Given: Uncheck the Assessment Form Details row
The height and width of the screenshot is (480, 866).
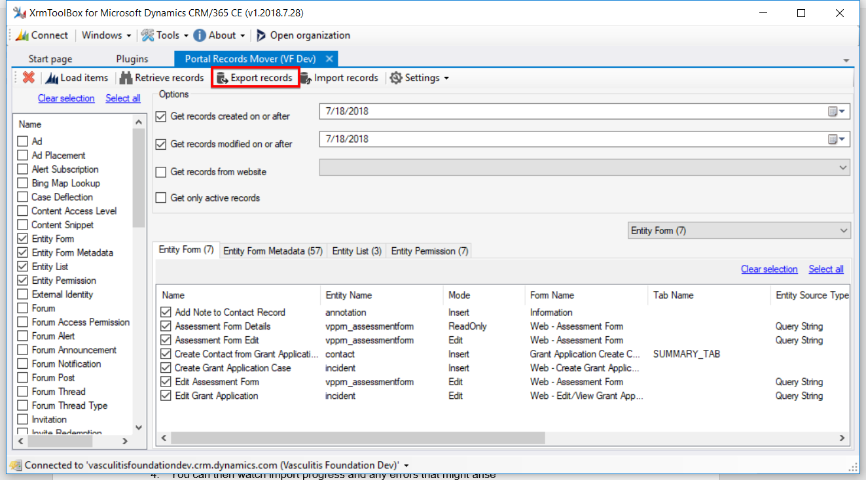Looking at the screenshot, I should click(166, 326).
